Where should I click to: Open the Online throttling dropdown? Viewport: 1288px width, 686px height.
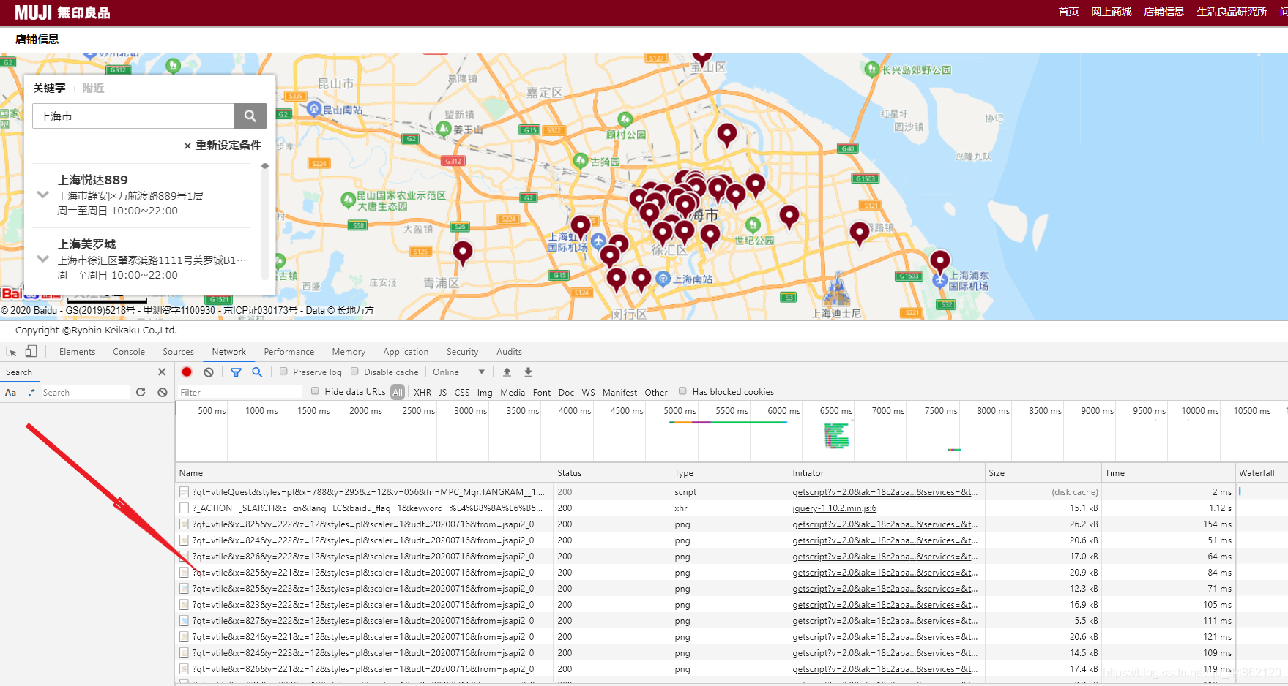(x=458, y=372)
